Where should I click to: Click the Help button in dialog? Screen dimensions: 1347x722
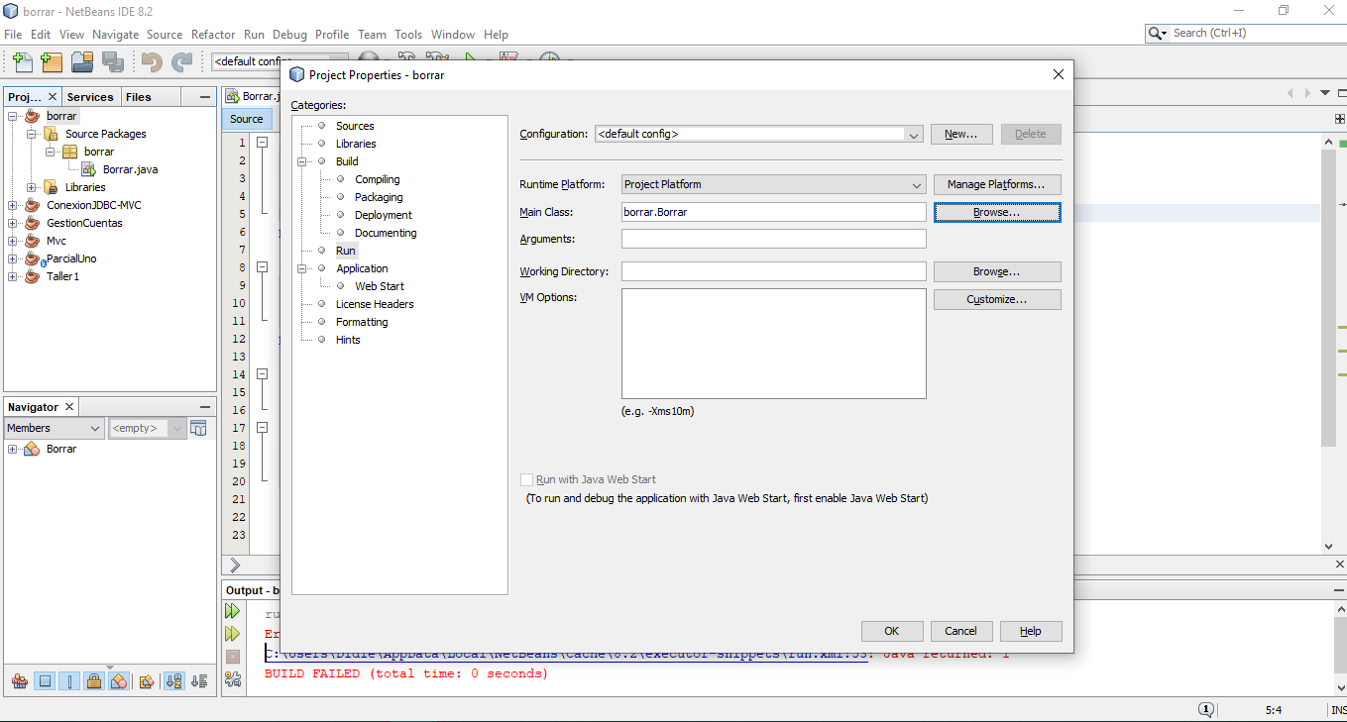pos(1031,631)
